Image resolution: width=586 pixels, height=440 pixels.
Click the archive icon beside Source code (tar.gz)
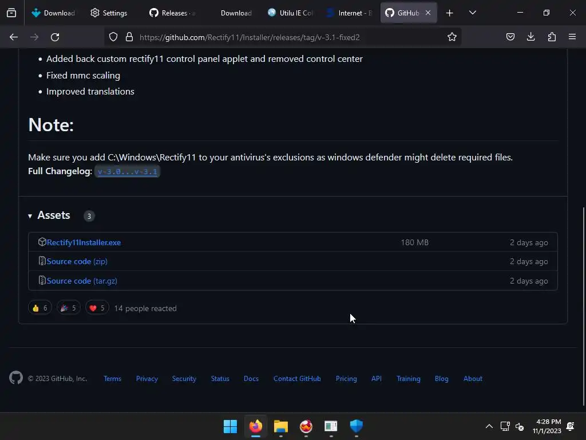(x=42, y=280)
